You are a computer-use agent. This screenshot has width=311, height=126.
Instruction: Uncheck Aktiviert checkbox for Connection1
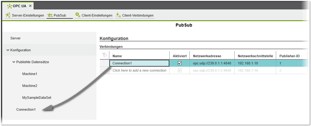pyautogui.click(x=180, y=63)
